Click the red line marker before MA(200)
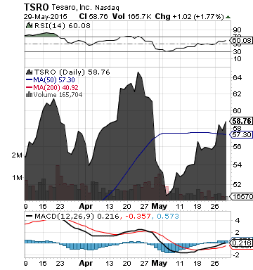 tap(29, 87)
